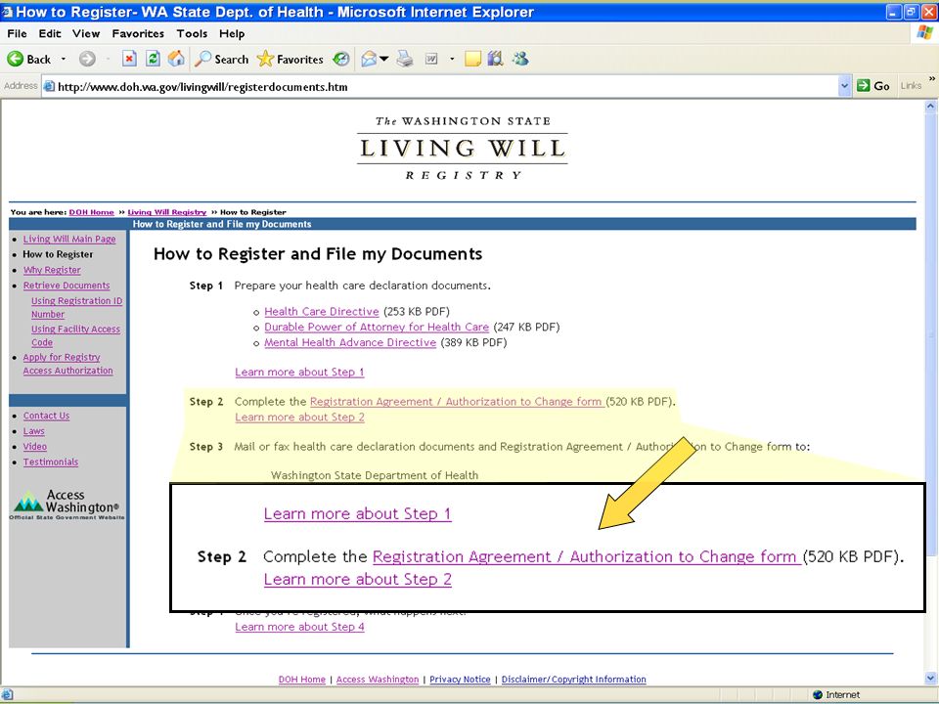Click the scrollbar up arrow

point(930,107)
